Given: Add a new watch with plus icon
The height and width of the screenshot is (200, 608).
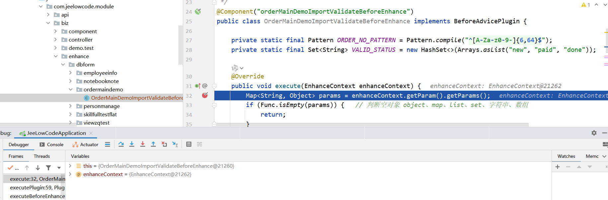Looking at the screenshot, I should pos(558,167).
